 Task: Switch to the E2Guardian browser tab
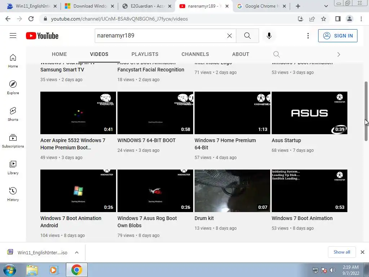click(146, 6)
